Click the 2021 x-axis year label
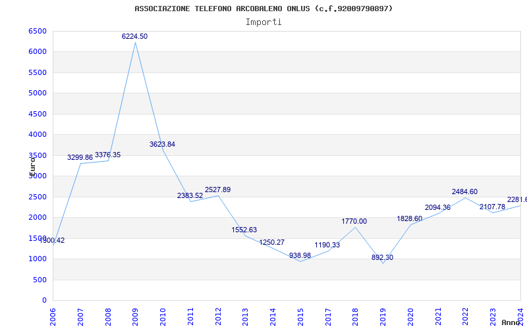This screenshot has height=329, width=527. (x=438, y=317)
